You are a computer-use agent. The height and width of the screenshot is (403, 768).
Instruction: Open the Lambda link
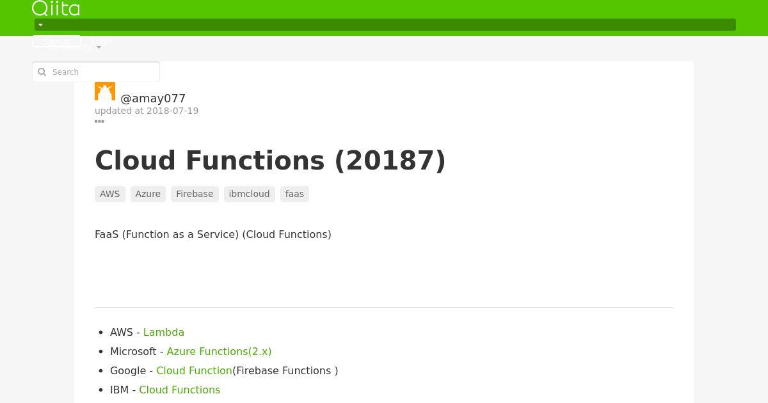164,333
